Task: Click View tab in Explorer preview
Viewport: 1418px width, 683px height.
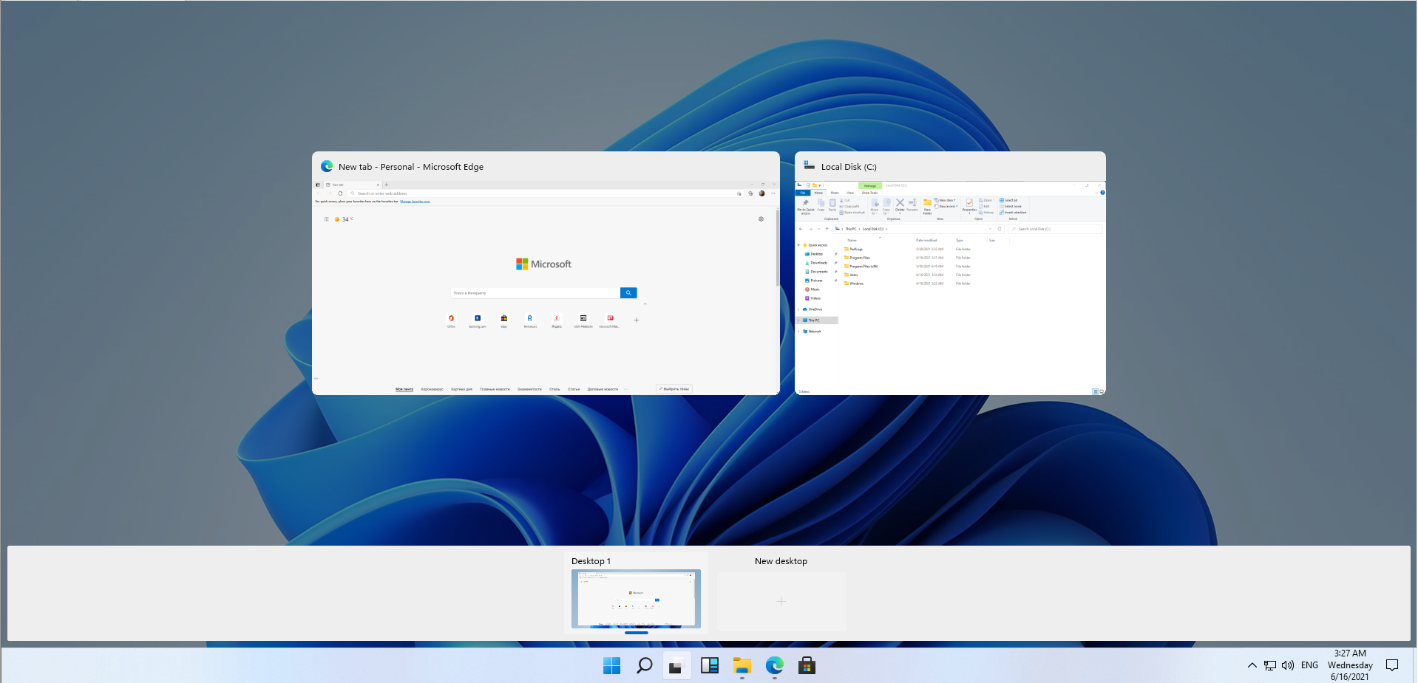Action: [850, 193]
